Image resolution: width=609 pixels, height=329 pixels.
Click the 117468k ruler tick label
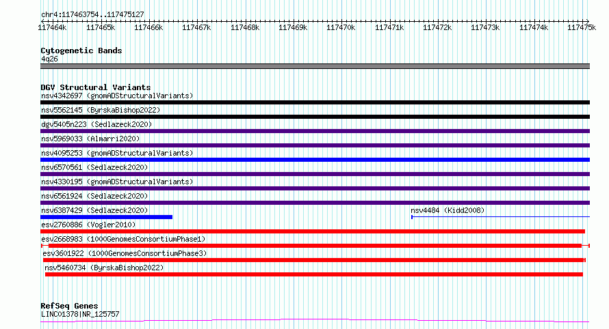[245, 27]
